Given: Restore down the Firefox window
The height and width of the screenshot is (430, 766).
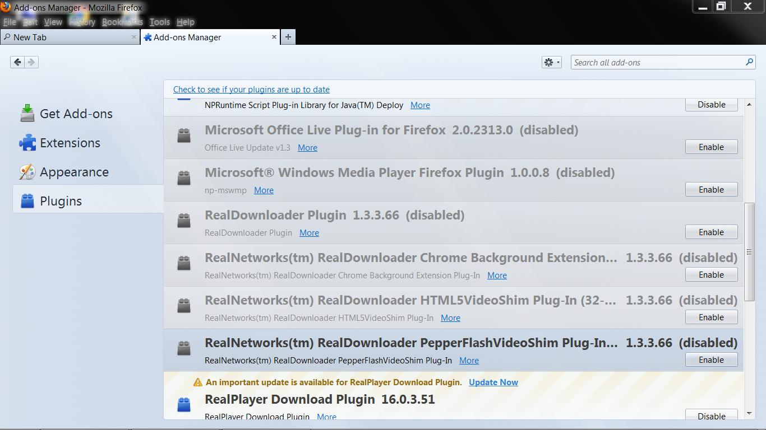Looking at the screenshot, I should pos(721,6).
